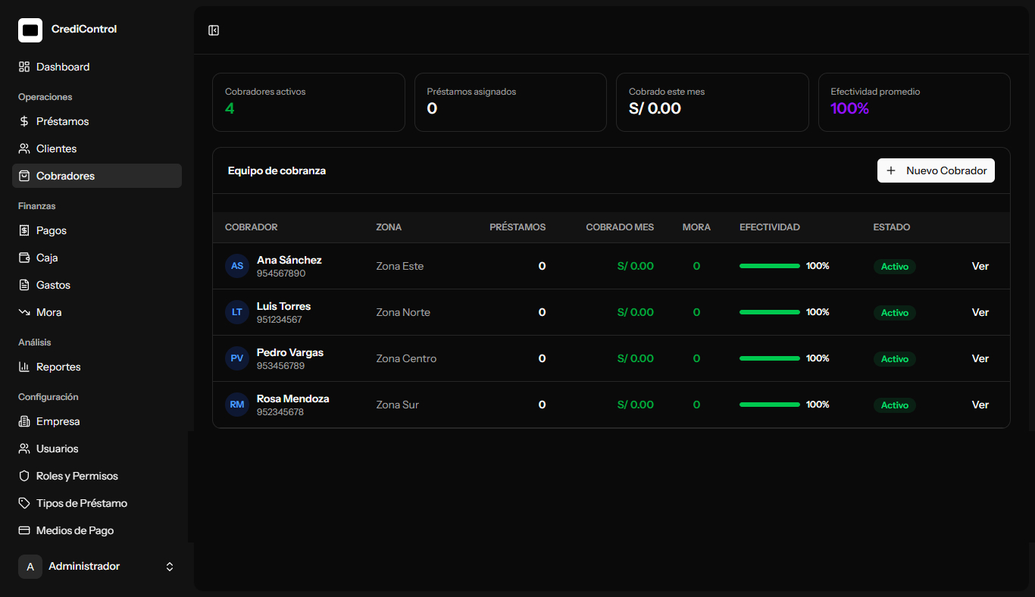This screenshot has width=1035, height=597.
Task: Click the Dashboard grid icon
Action: click(24, 67)
